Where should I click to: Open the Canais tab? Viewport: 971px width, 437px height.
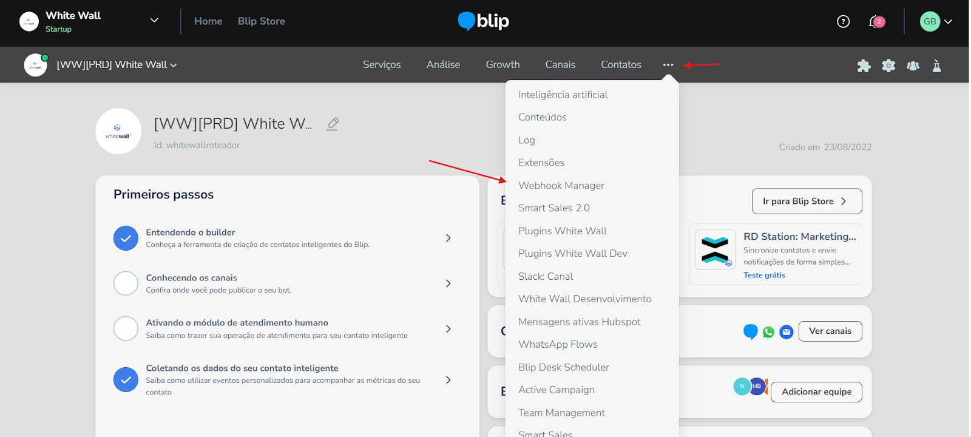(560, 65)
